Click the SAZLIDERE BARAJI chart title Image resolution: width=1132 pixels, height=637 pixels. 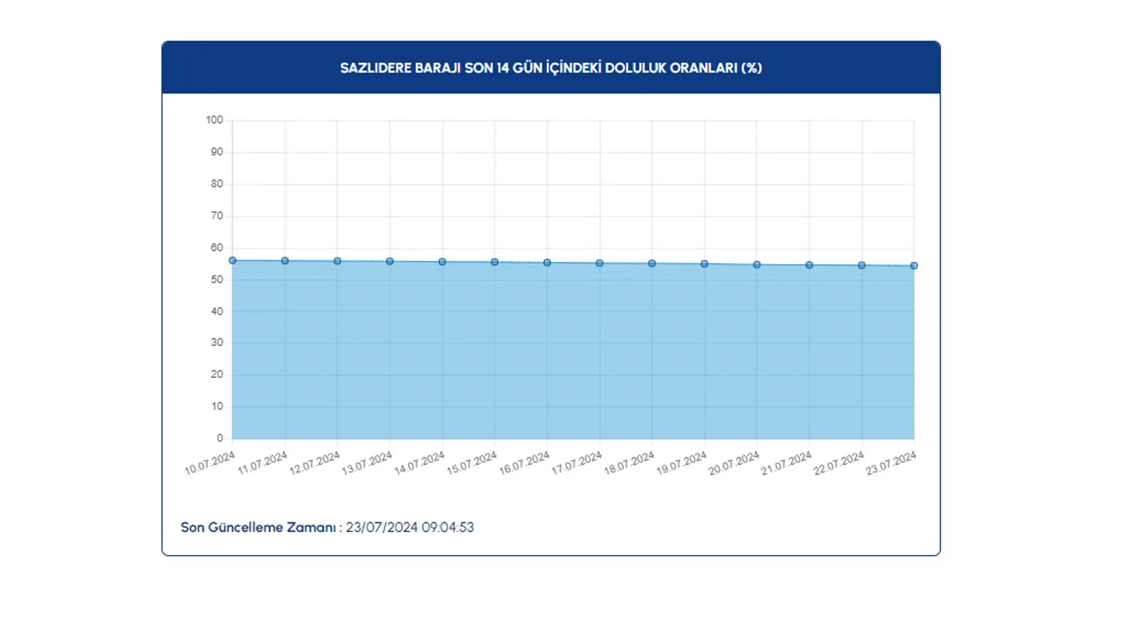[552, 69]
